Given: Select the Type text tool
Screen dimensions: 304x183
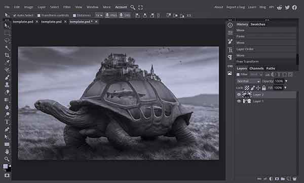Looking at the screenshot, I should 7,122.
